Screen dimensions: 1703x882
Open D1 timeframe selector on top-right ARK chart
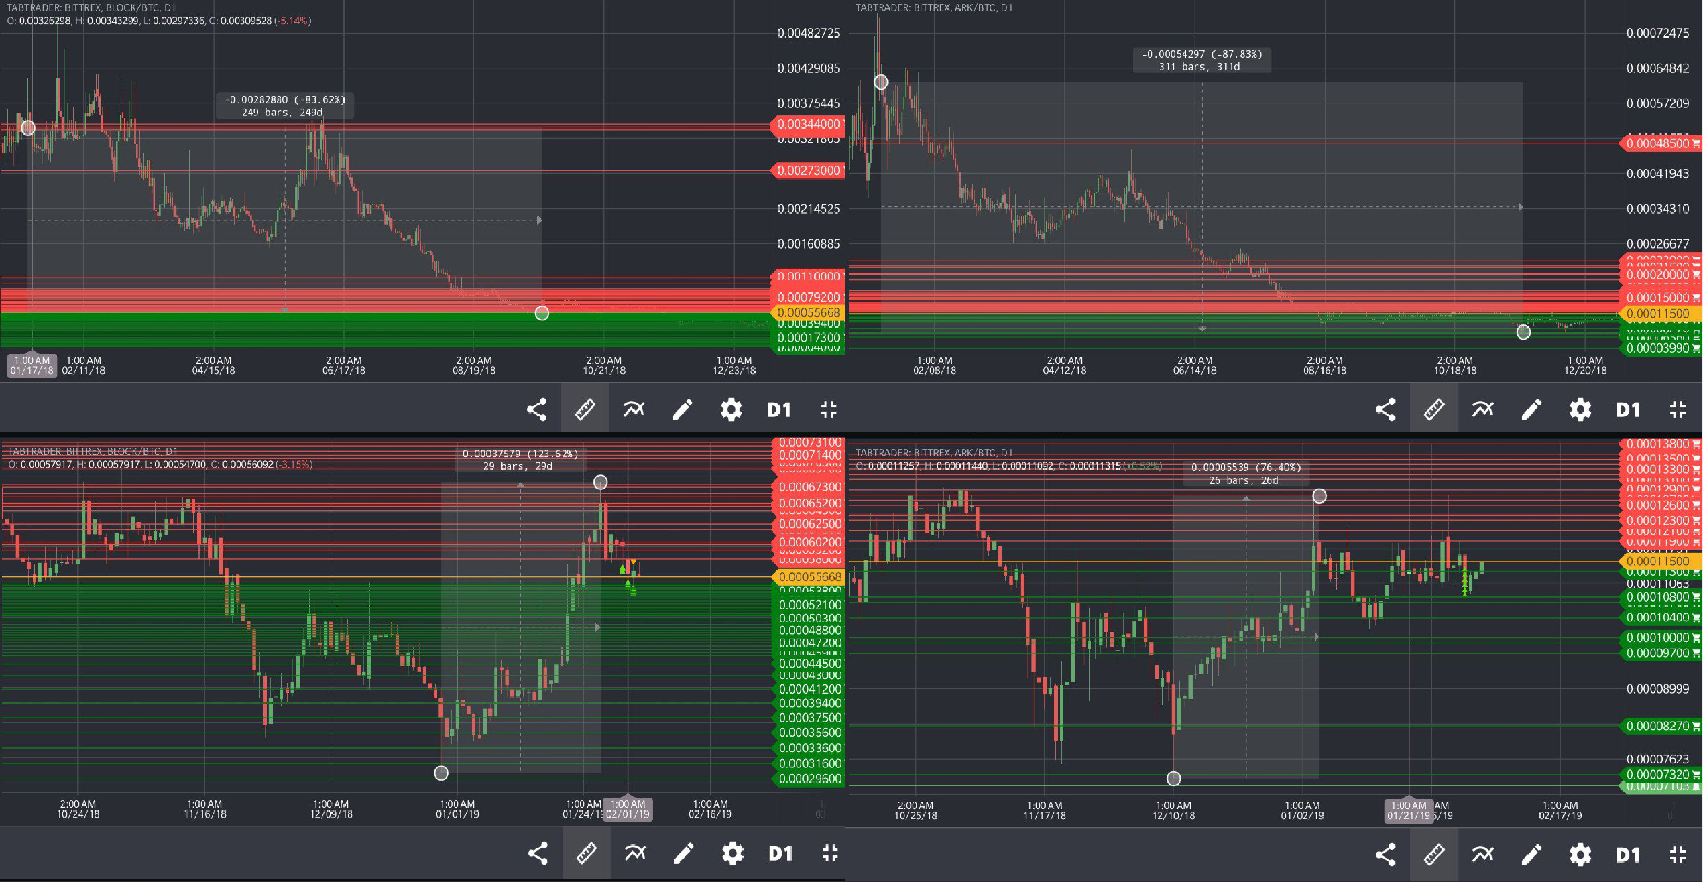tap(1628, 409)
